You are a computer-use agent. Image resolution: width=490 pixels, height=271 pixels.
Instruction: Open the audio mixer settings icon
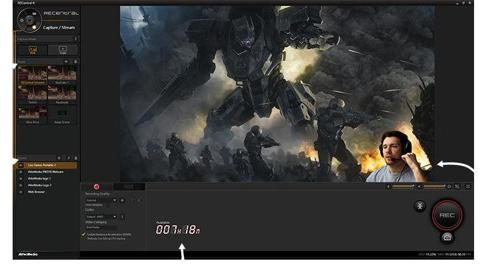click(457, 186)
